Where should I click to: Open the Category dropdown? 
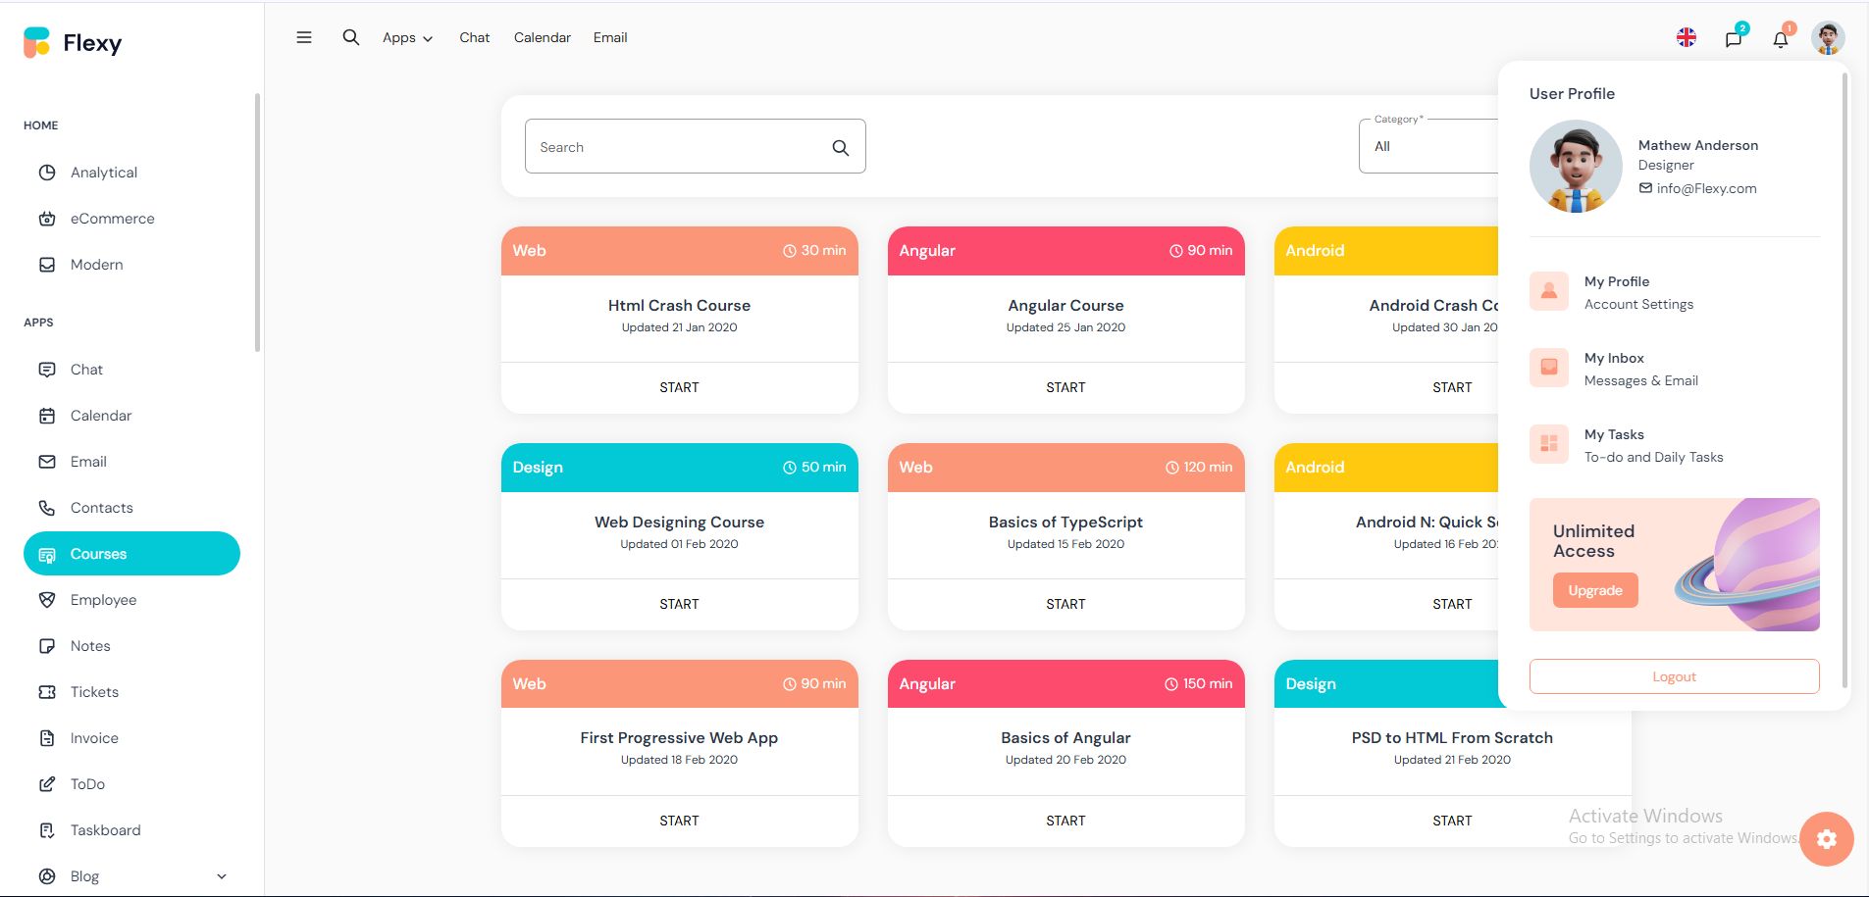[x=1428, y=146]
